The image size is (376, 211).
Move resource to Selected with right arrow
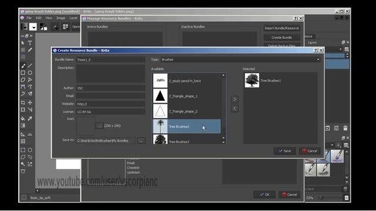coord(234,99)
